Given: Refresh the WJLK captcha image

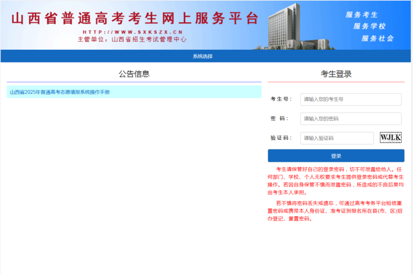Looking at the screenshot, I should point(390,137).
